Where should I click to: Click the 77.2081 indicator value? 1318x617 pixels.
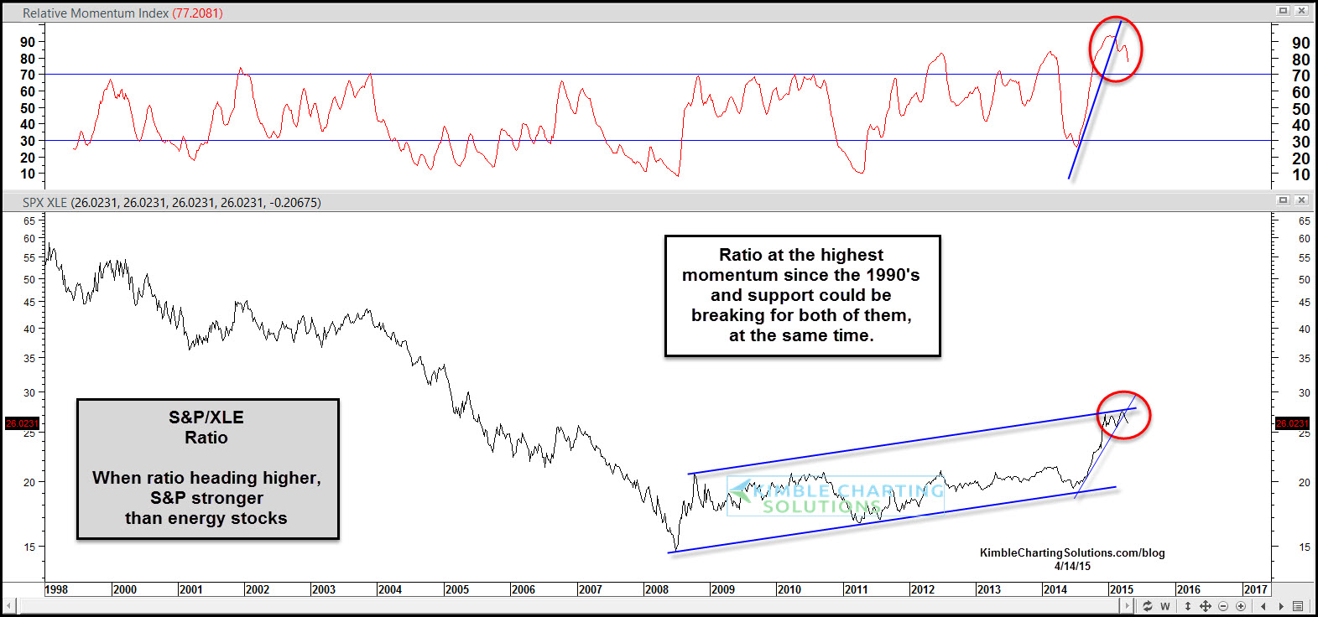197,13
